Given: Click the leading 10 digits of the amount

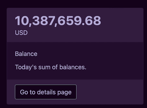Looking at the screenshot, I should point(22,21).
